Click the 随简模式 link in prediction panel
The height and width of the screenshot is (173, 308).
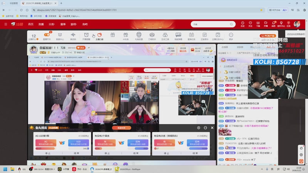(x=64, y=128)
